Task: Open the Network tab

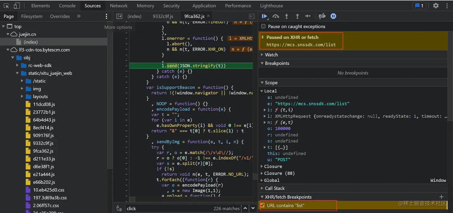Action: pos(119,6)
